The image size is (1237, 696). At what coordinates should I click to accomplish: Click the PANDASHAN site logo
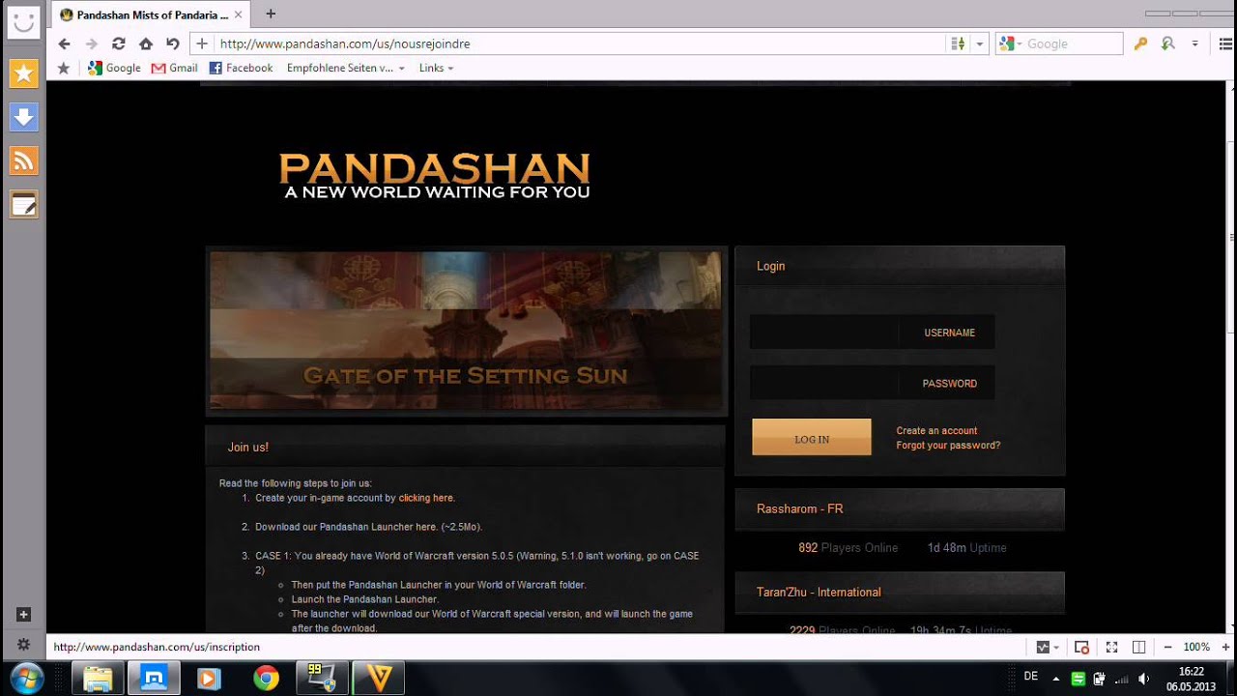(434, 176)
